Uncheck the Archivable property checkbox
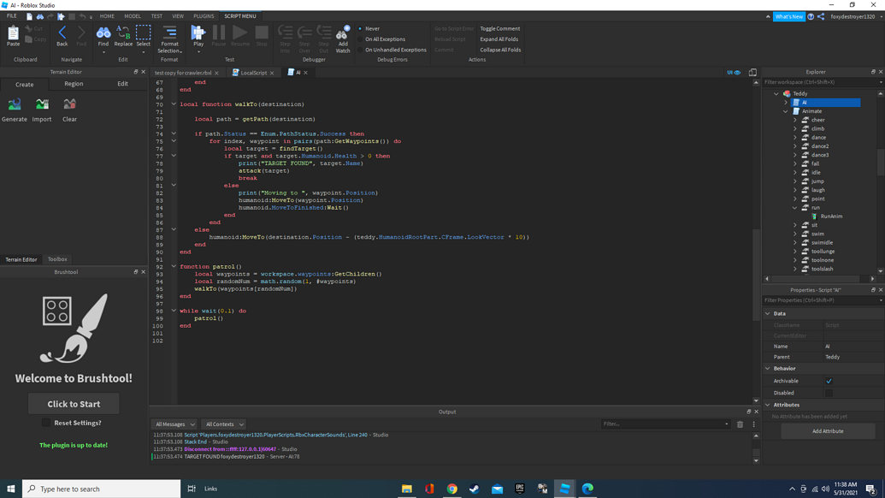 tap(829, 380)
